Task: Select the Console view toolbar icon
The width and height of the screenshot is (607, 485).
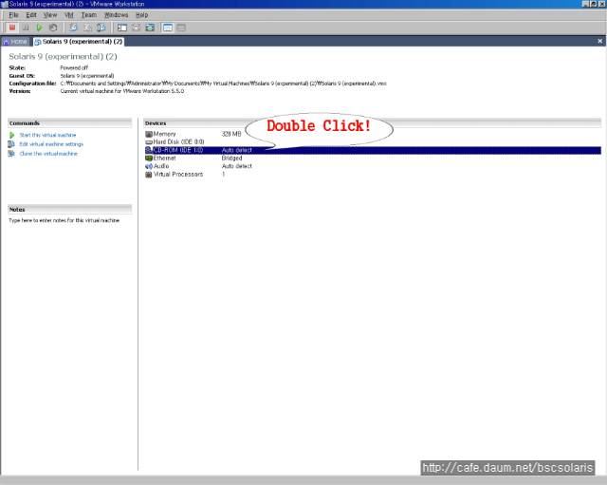Action: (181, 28)
